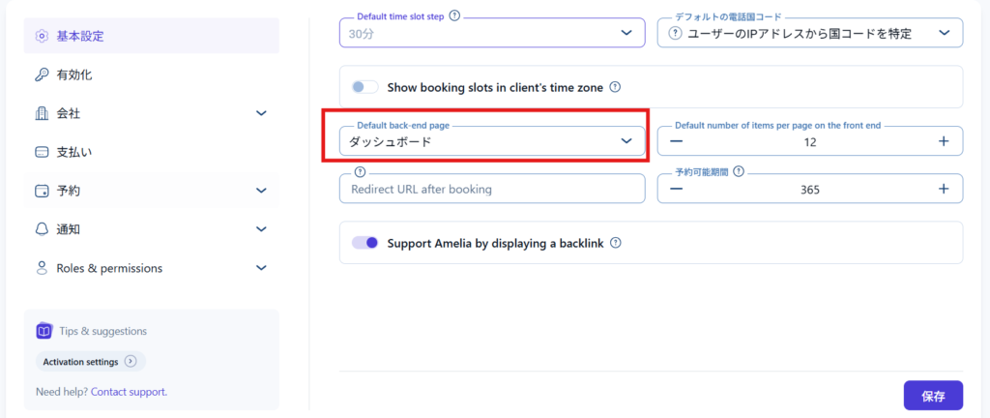
Task: Increase items per page with plus button
Action: [944, 141]
